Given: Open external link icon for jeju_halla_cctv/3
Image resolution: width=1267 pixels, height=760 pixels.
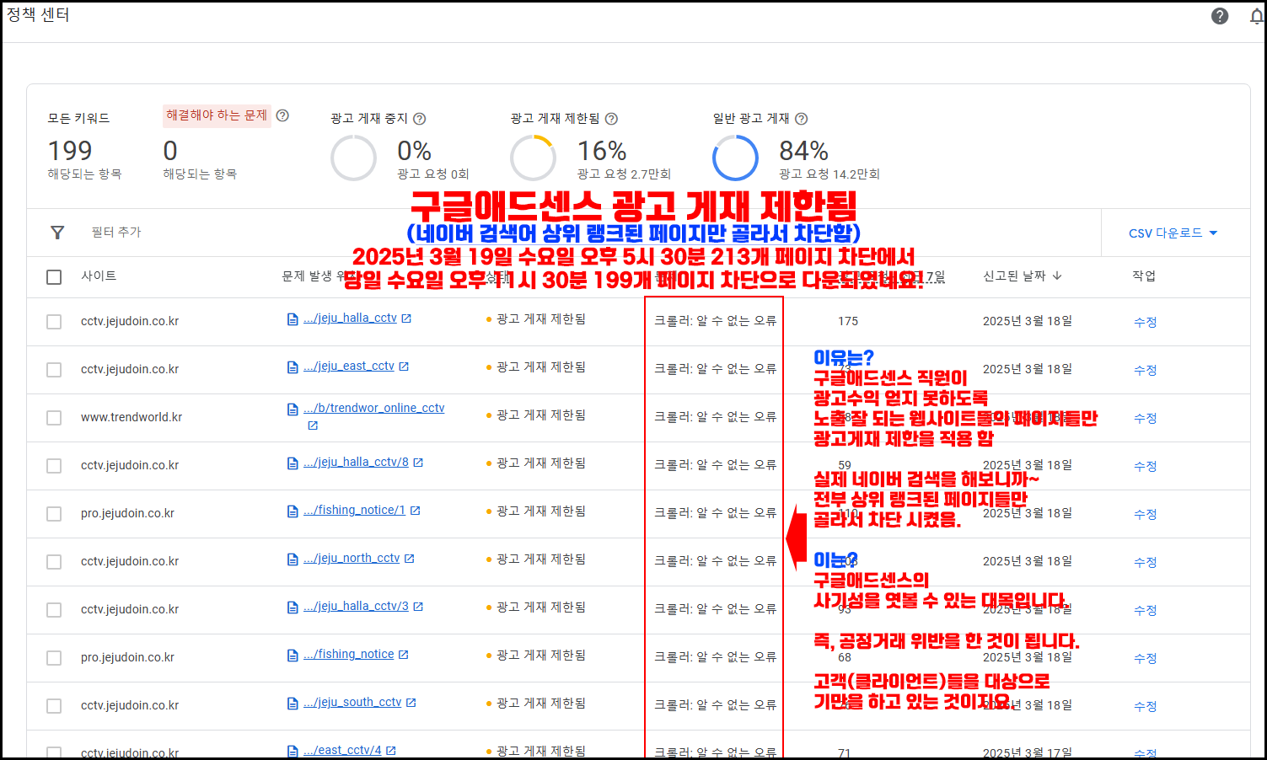Looking at the screenshot, I should pos(418,607).
